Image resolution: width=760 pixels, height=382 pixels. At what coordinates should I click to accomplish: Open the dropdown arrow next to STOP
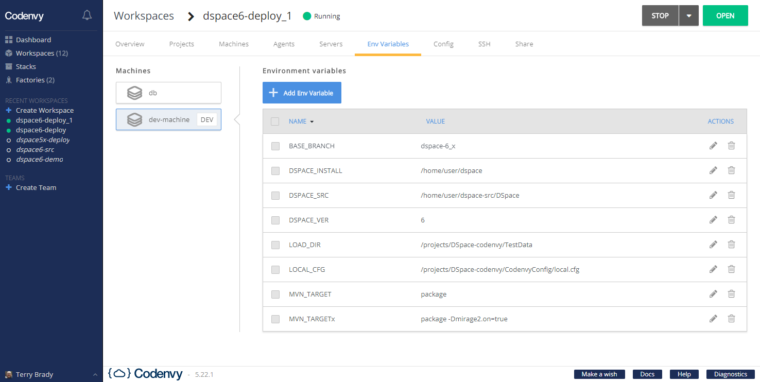[x=689, y=15]
